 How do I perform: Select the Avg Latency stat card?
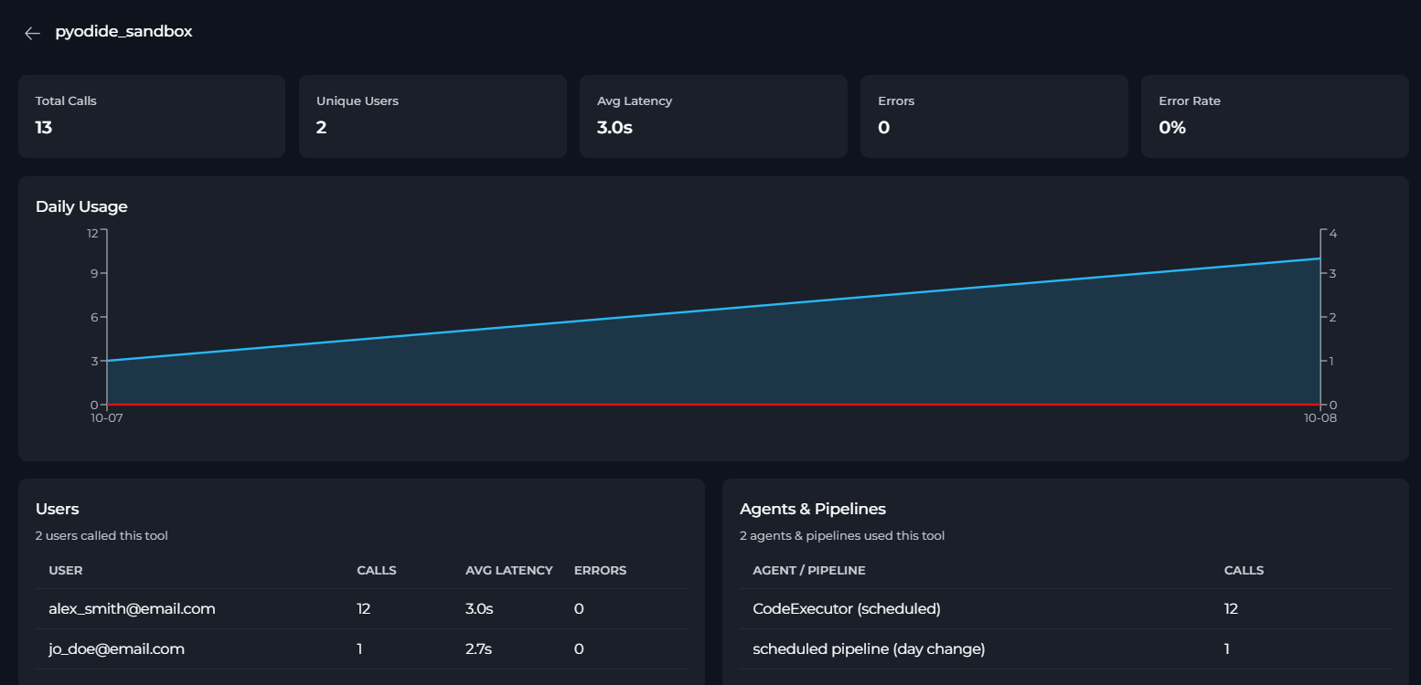[713, 117]
